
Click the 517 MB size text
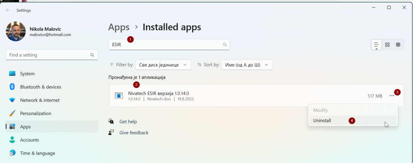coord(375,96)
